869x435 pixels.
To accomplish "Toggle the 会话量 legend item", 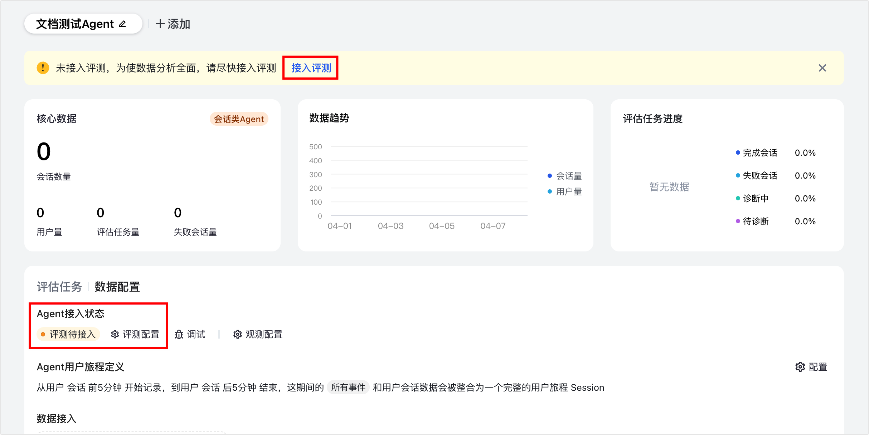I will (565, 176).
